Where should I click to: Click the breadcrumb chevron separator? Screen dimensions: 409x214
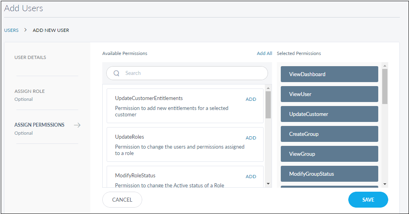click(26, 30)
